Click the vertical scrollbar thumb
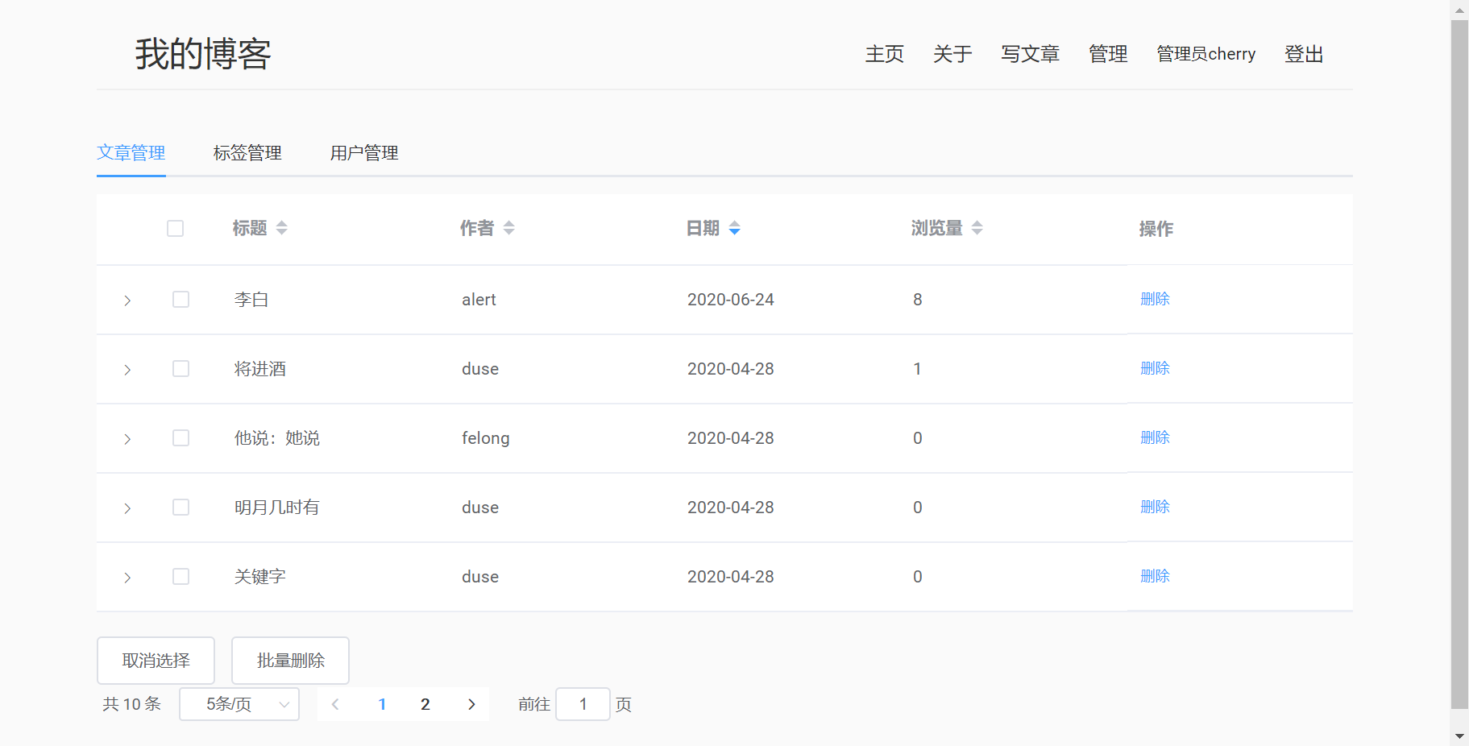Image resolution: width=1469 pixels, height=746 pixels. coord(1459,363)
